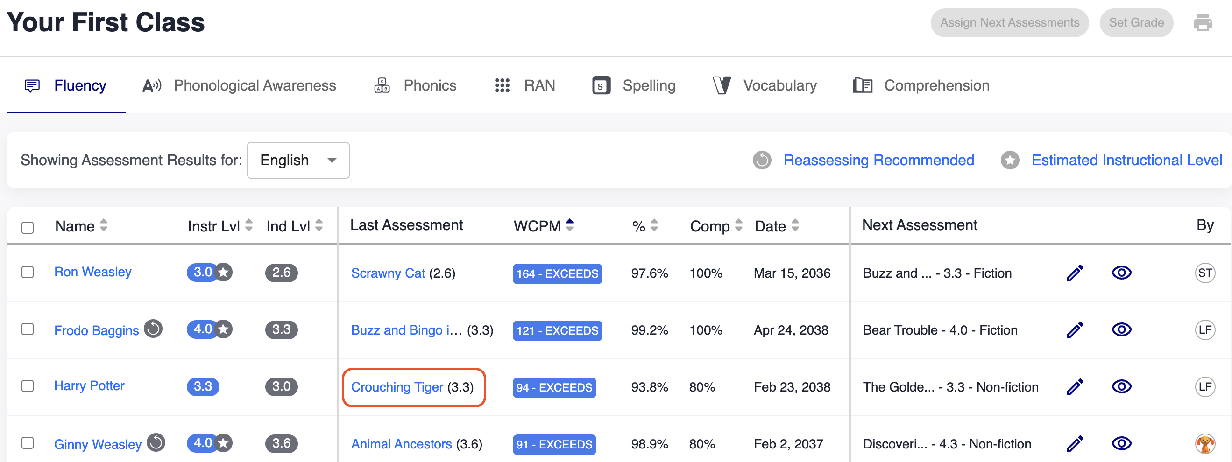The image size is (1232, 462).
Task: Preview Bear Trouble assessment eye icon
Action: click(1121, 329)
